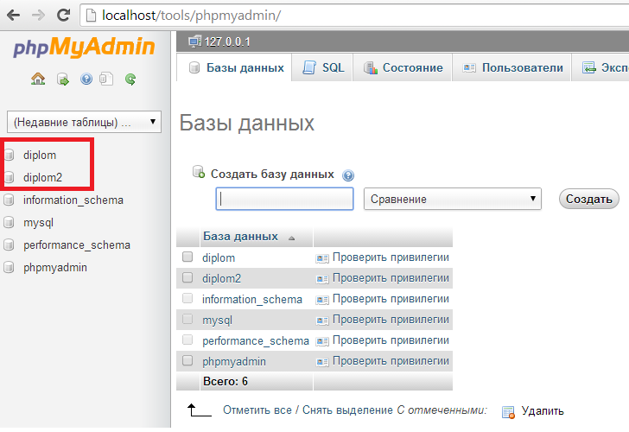Click the database icon beside diplom in sidebar
Screen dimensions: 629x432
pyautogui.click(x=9, y=155)
